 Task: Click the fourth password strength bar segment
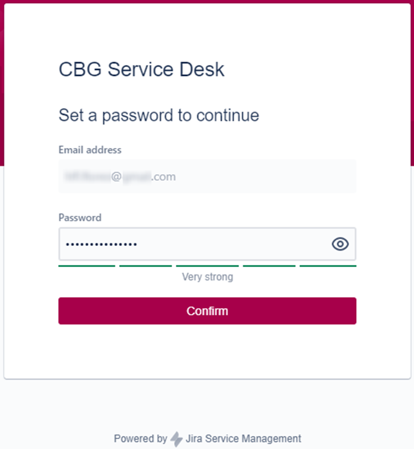click(x=269, y=266)
